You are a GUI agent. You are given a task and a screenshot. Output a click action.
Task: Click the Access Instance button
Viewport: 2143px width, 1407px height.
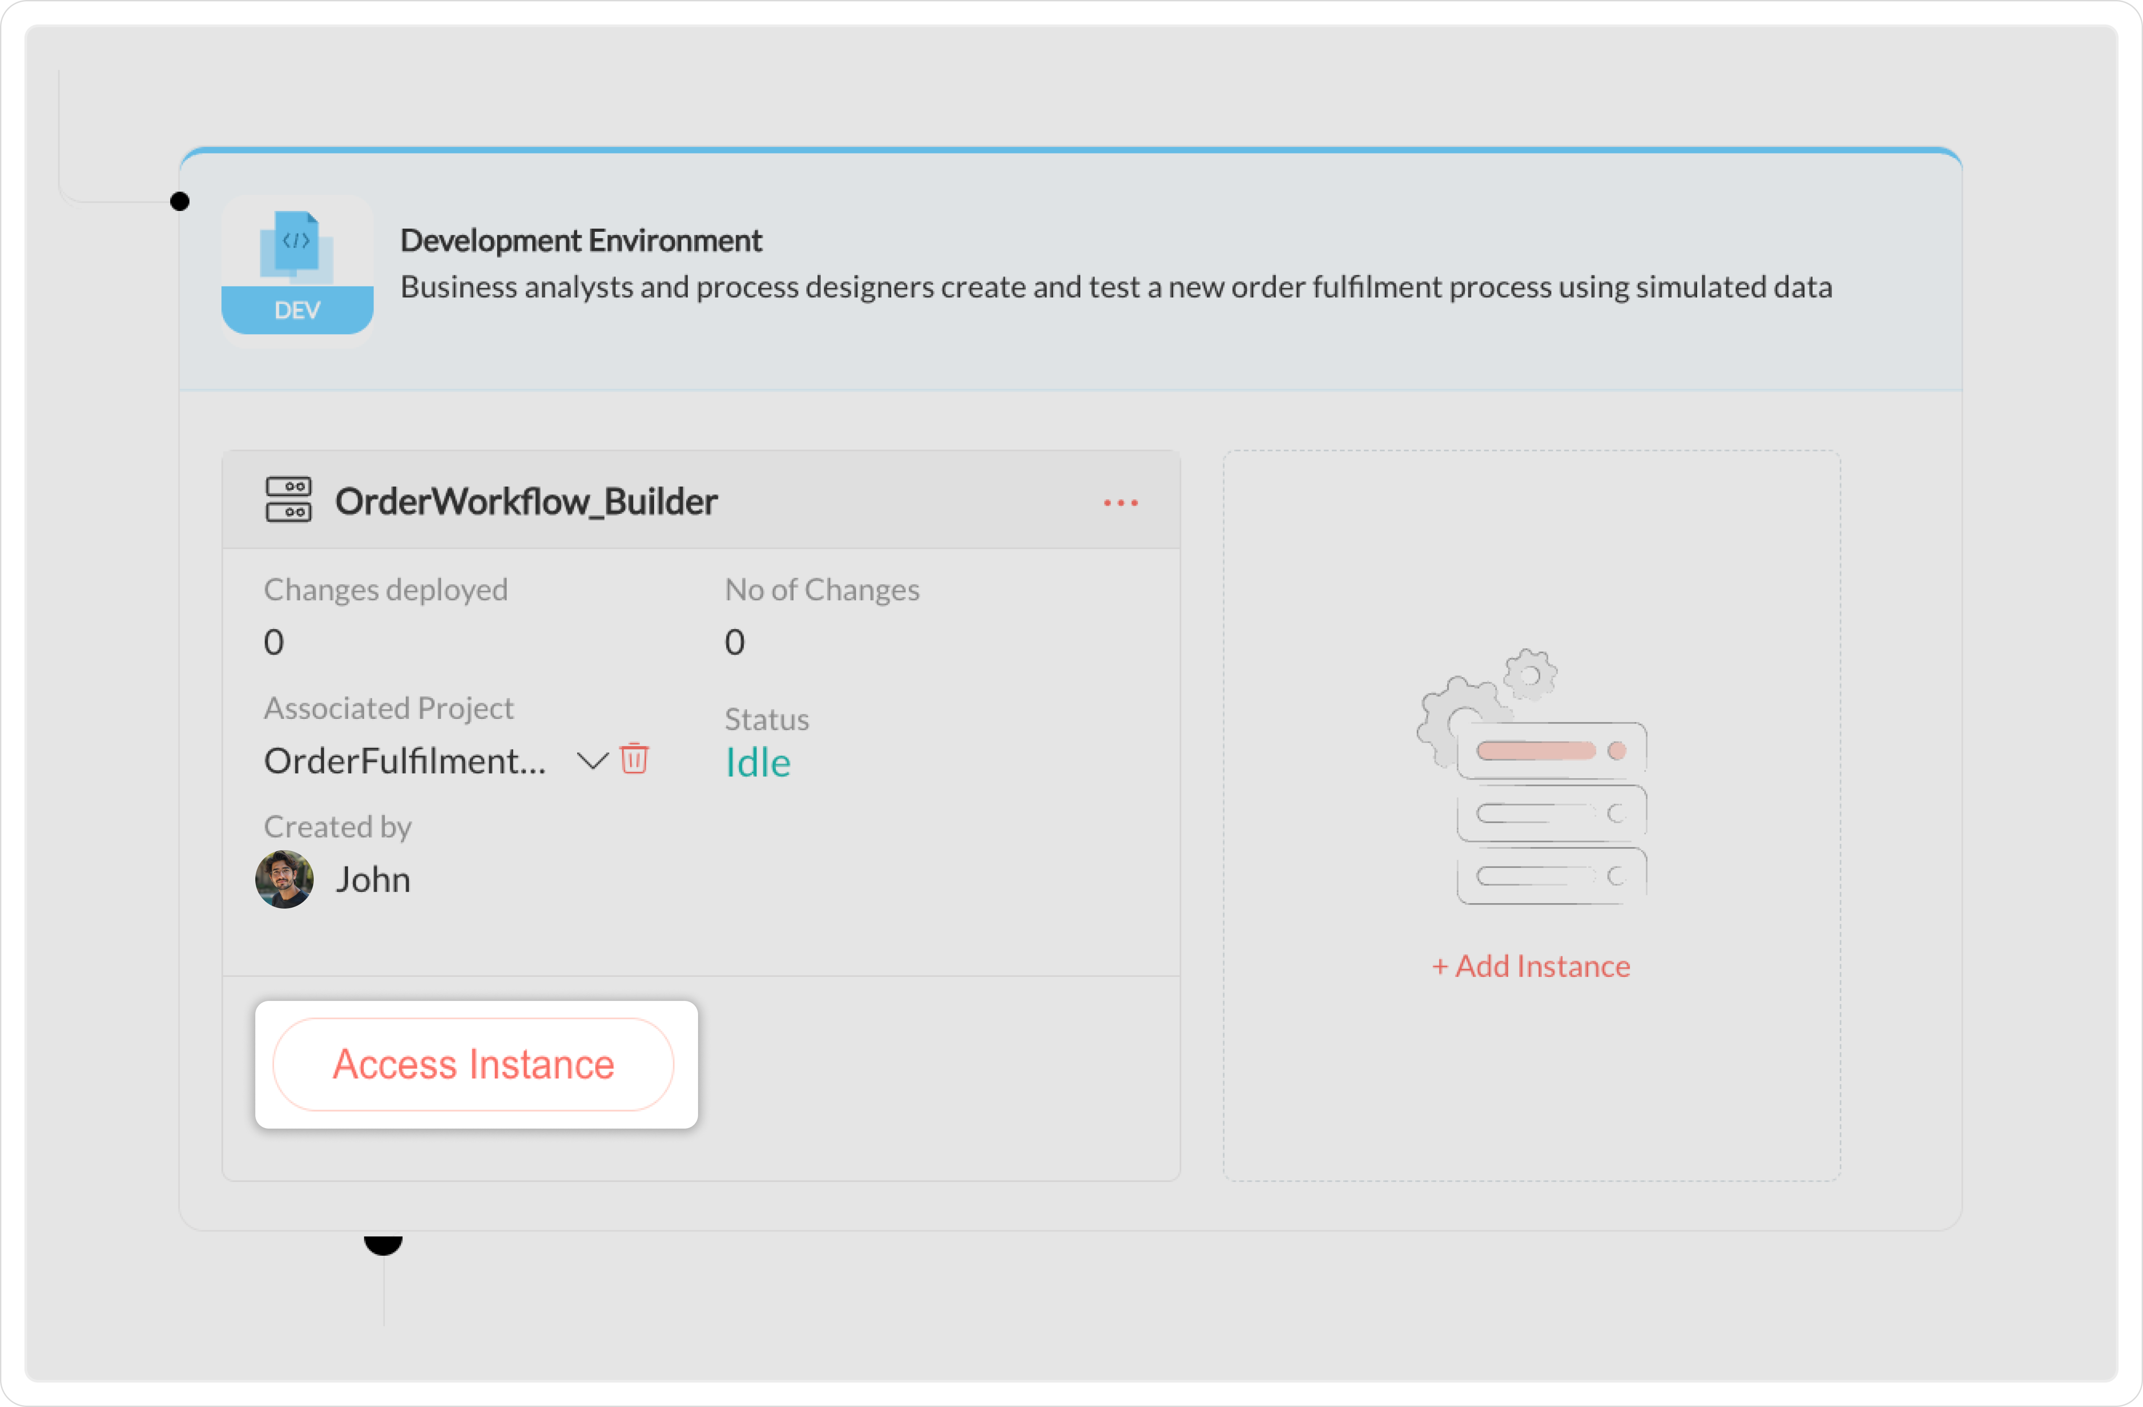click(x=473, y=1064)
